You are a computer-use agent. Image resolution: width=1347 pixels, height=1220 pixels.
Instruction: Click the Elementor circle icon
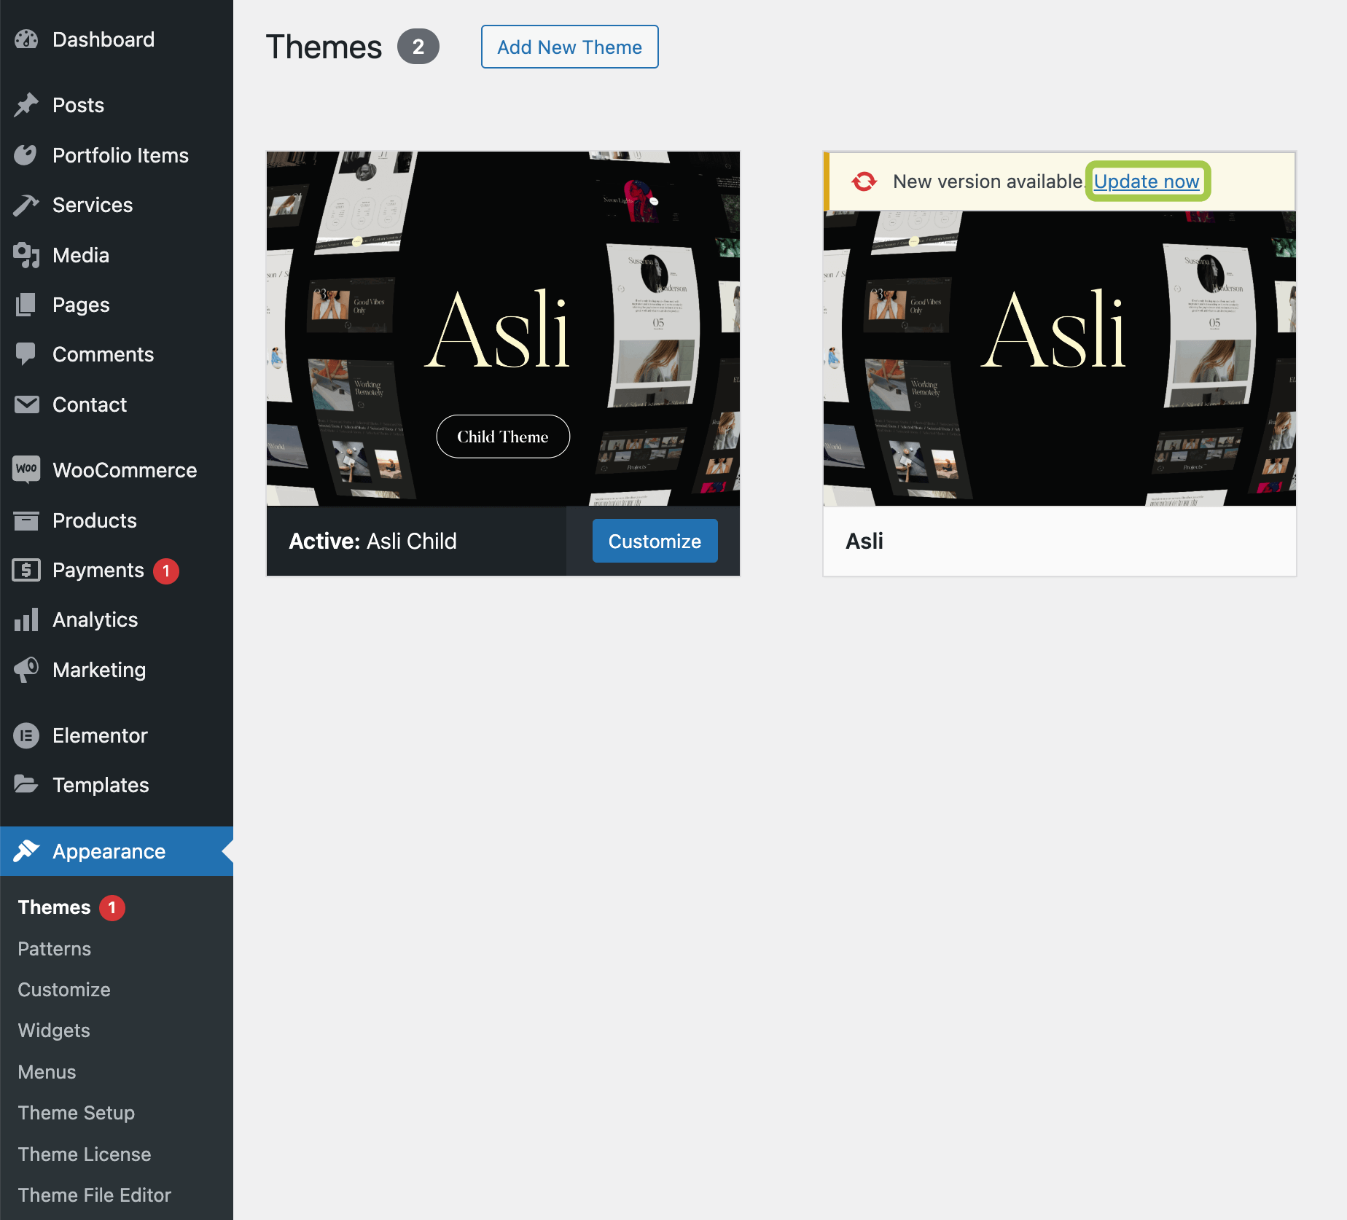tap(26, 735)
